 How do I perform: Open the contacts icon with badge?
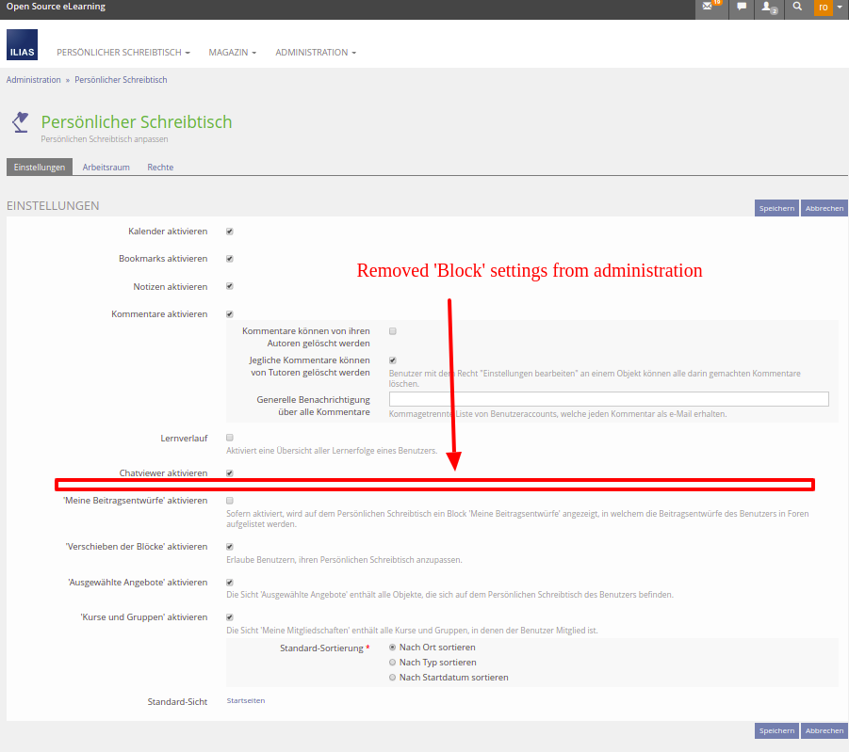[770, 8]
